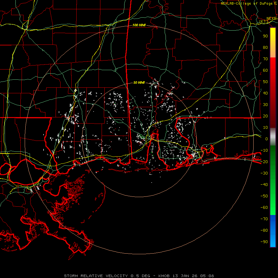Pick the blue bottom segment of color bar
The height and width of the screenshot is (278, 278).
tap(273, 231)
